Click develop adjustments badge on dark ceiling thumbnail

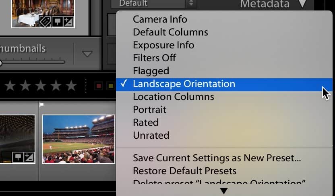point(29,157)
